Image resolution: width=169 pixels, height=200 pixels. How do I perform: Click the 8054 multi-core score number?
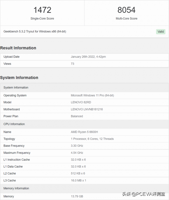coord(126,10)
